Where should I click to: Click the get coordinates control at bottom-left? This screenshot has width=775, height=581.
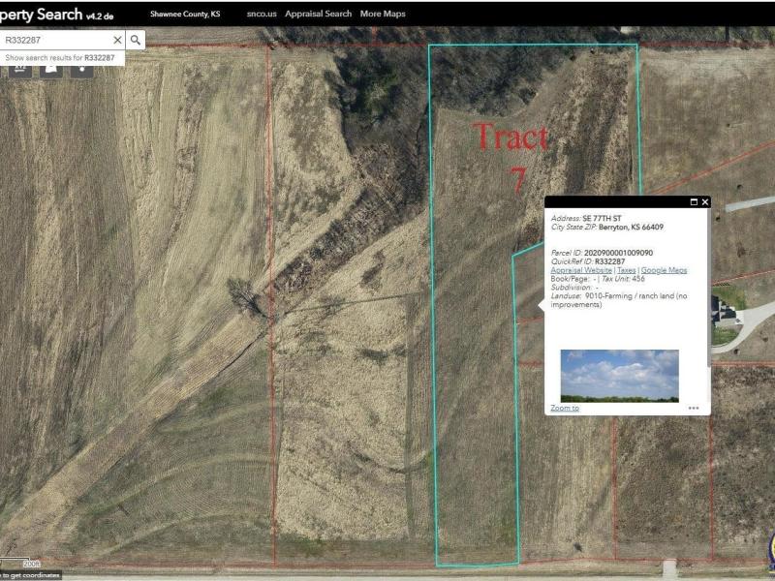[29, 575]
